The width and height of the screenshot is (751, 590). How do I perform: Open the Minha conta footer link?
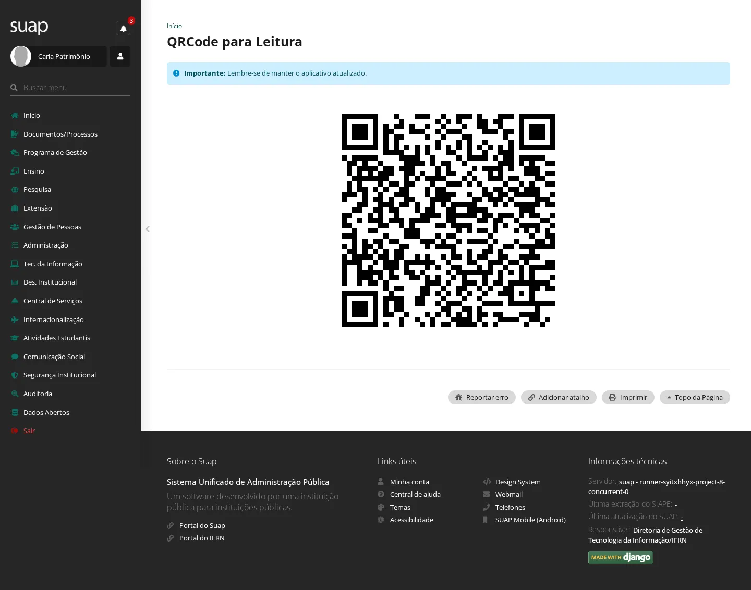tap(409, 482)
